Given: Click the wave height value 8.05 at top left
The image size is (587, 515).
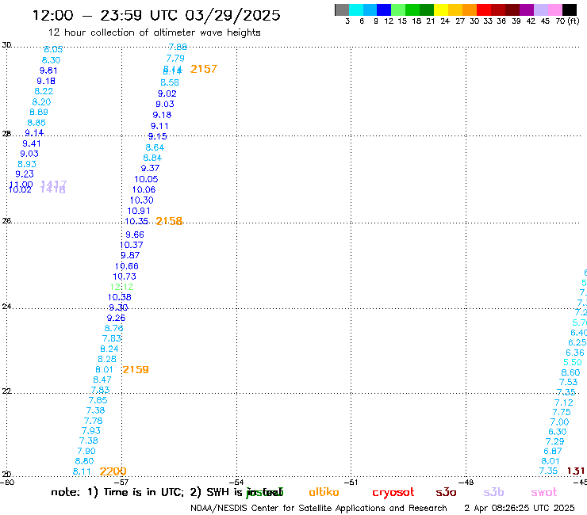Looking at the screenshot, I should [x=53, y=49].
